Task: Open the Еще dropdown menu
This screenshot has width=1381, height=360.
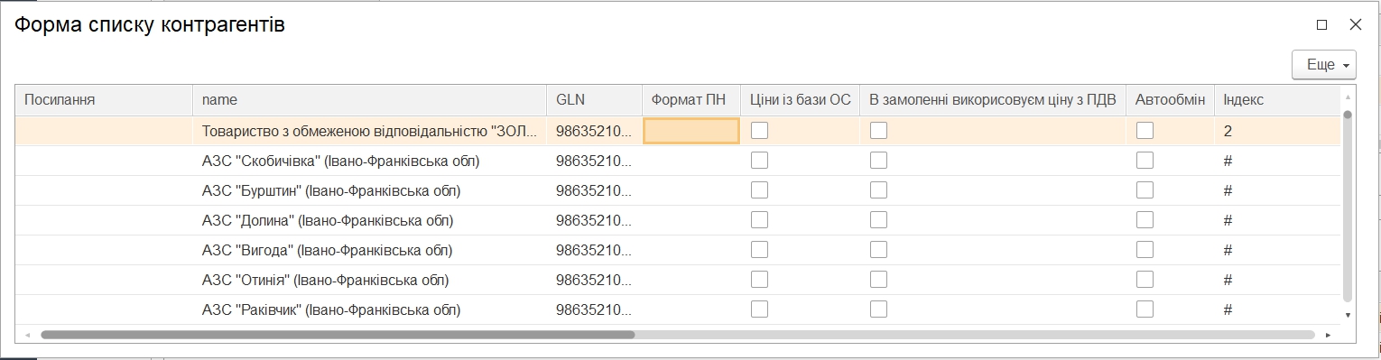Action: (x=1324, y=65)
